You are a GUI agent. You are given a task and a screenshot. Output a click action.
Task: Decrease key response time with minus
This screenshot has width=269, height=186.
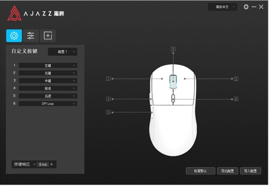click(35, 164)
